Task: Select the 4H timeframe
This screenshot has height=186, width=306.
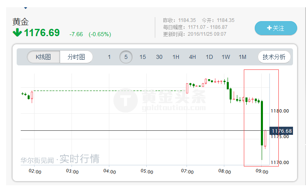Action: [193, 57]
